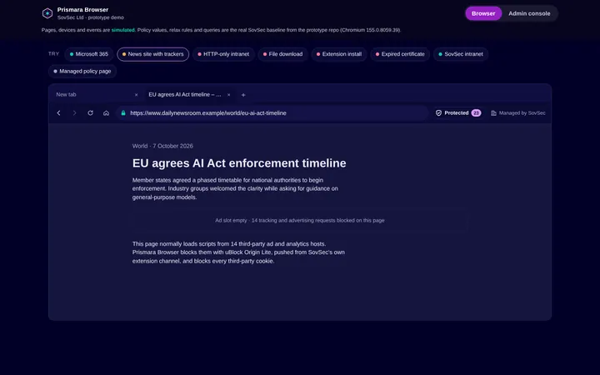Click the Ad slot empty blocked requests notice
The image size is (600, 375).
[300, 220]
